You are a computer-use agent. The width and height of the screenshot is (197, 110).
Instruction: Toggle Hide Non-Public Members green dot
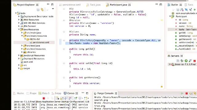(195, 9)
